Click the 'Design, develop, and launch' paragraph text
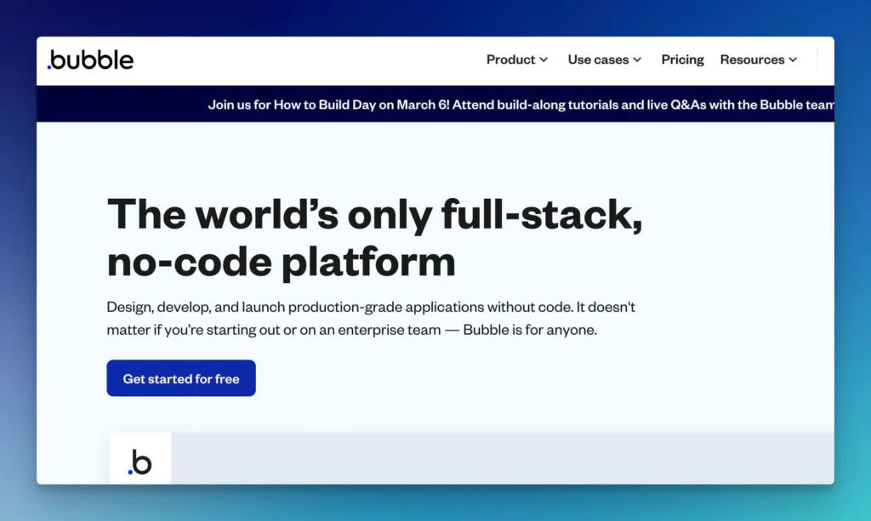The image size is (871, 521). 371,319
